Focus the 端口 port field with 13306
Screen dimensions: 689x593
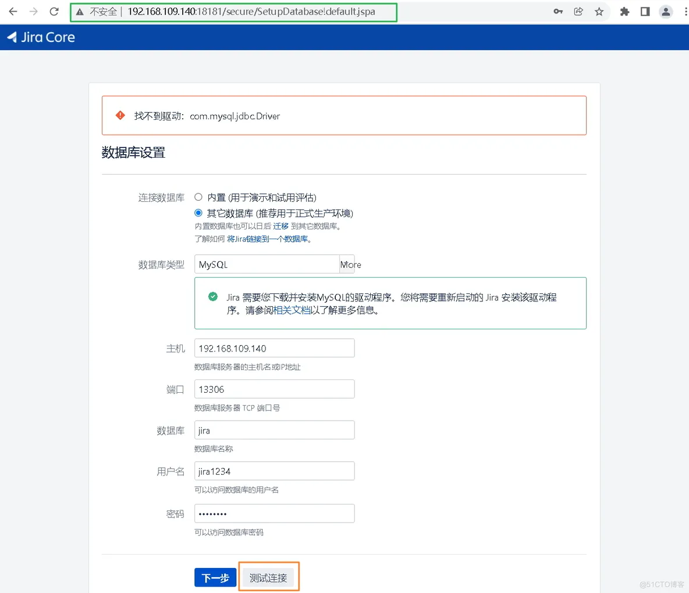click(x=275, y=389)
